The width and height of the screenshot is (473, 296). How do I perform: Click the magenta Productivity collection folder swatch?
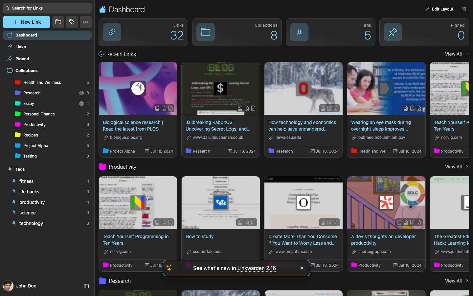point(18,125)
